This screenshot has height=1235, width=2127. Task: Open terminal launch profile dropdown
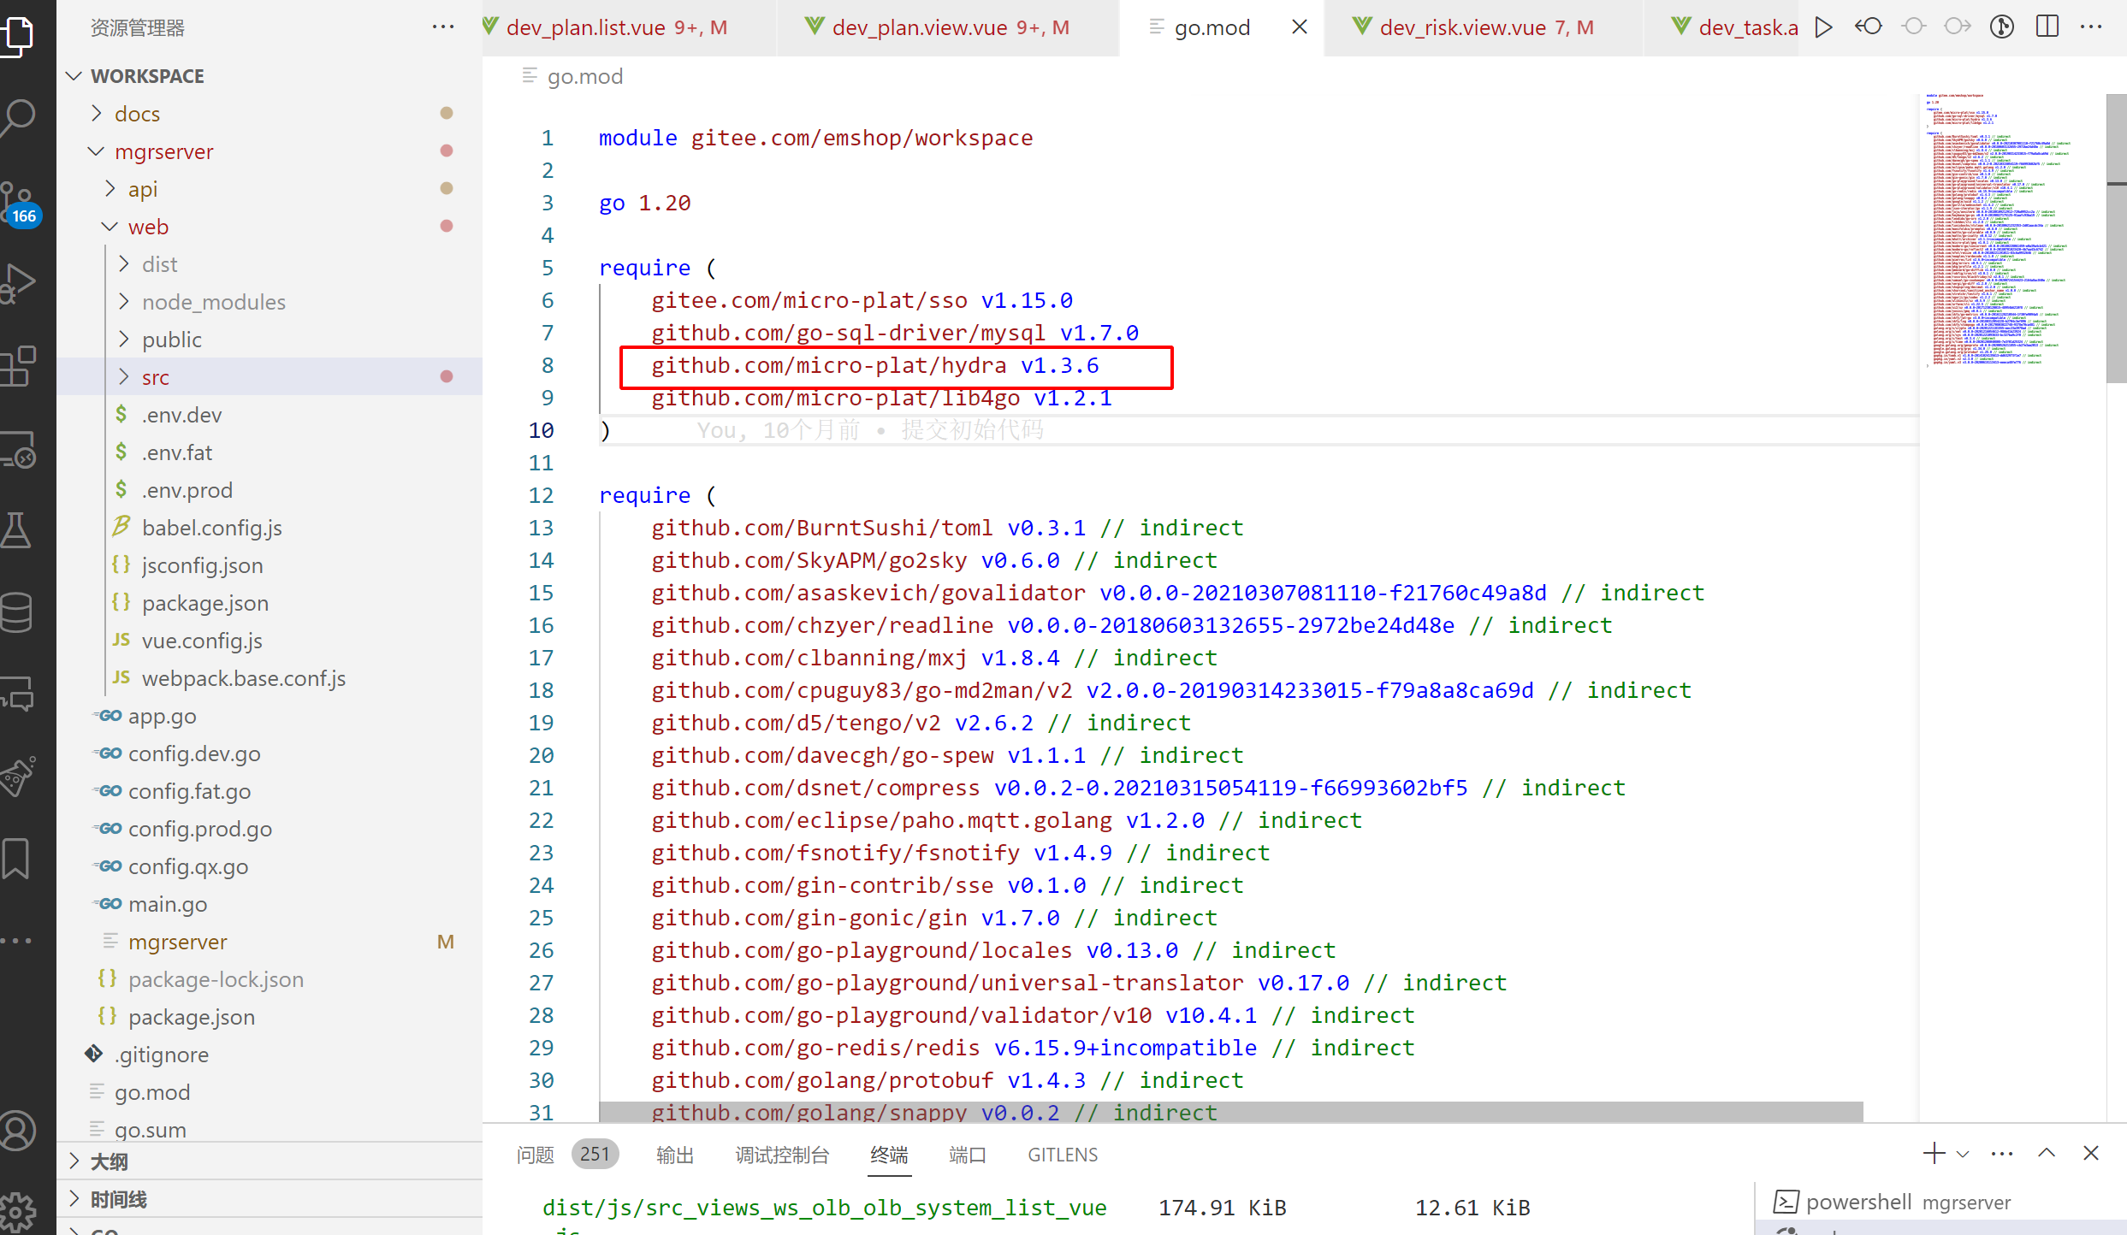coord(1963,1155)
